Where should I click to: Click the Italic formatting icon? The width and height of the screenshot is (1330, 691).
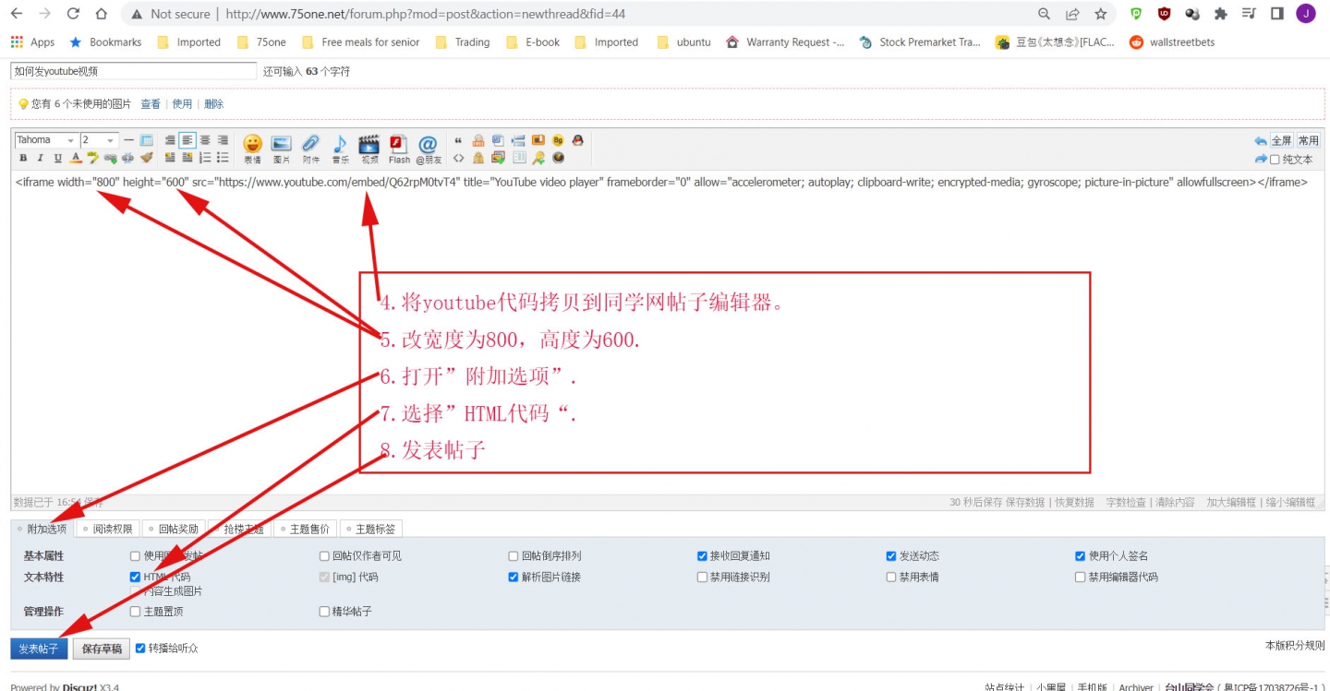click(x=40, y=158)
